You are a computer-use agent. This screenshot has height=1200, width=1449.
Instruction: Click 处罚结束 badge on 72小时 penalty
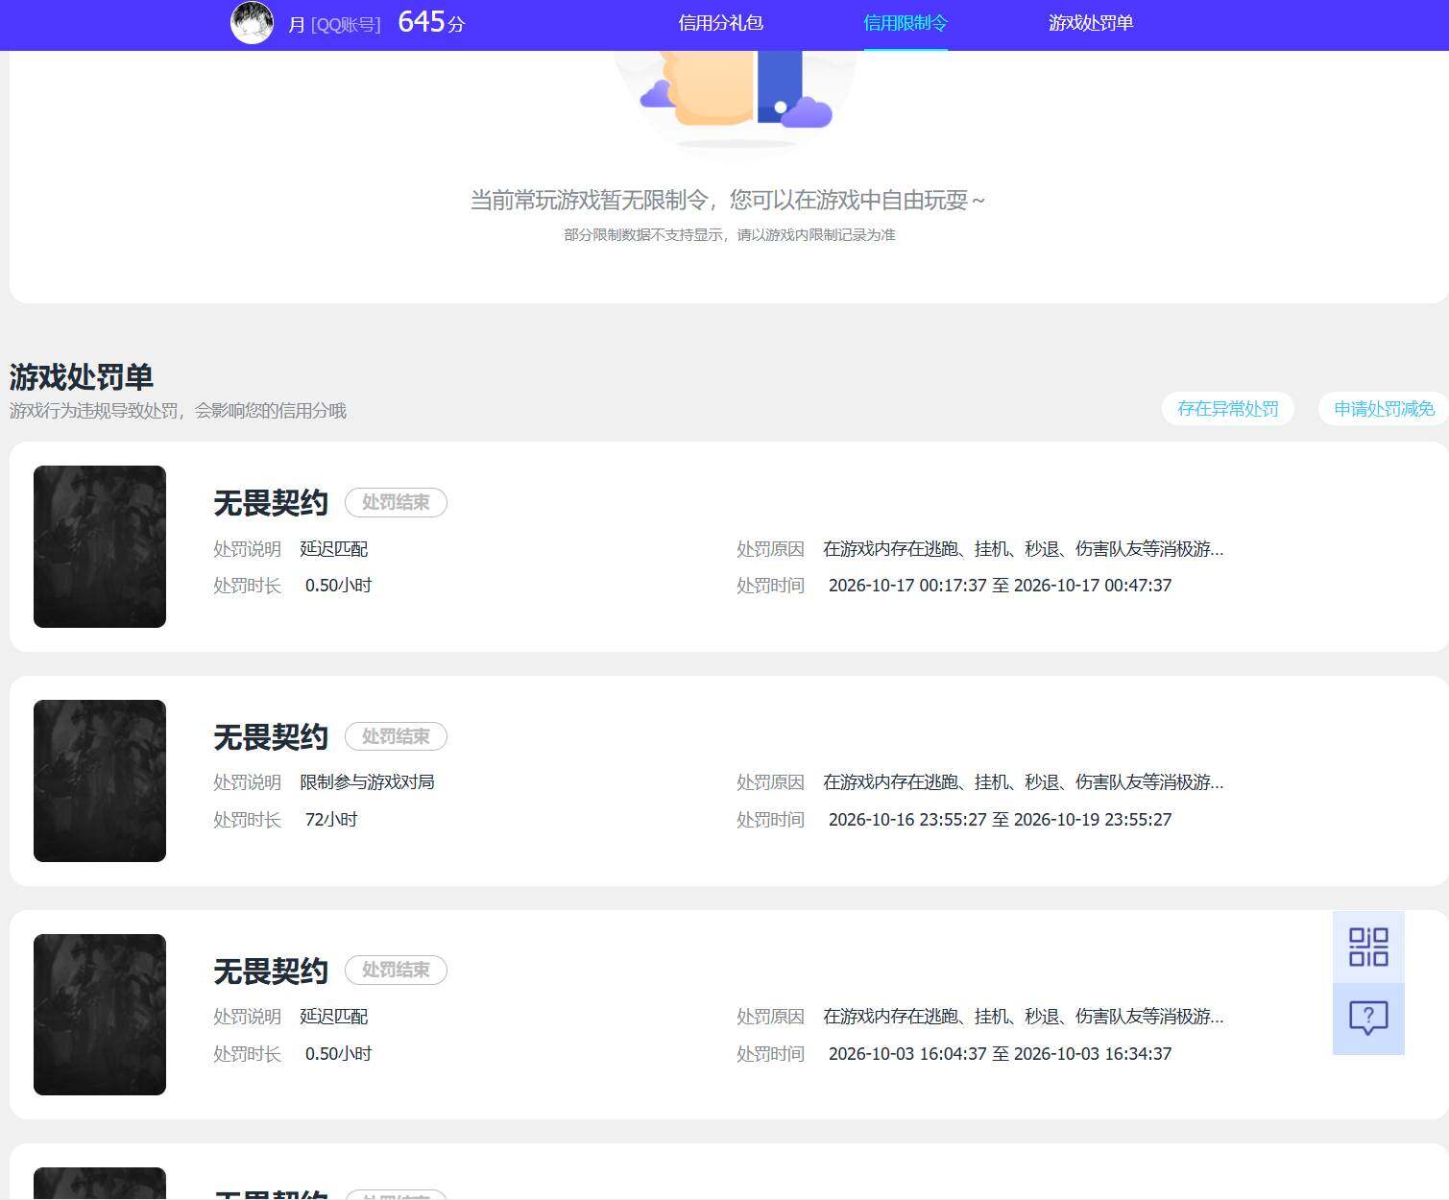396,736
